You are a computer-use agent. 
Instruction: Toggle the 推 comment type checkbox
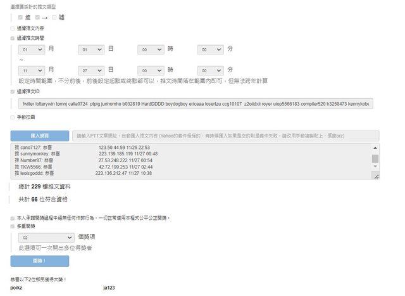tap(21, 17)
